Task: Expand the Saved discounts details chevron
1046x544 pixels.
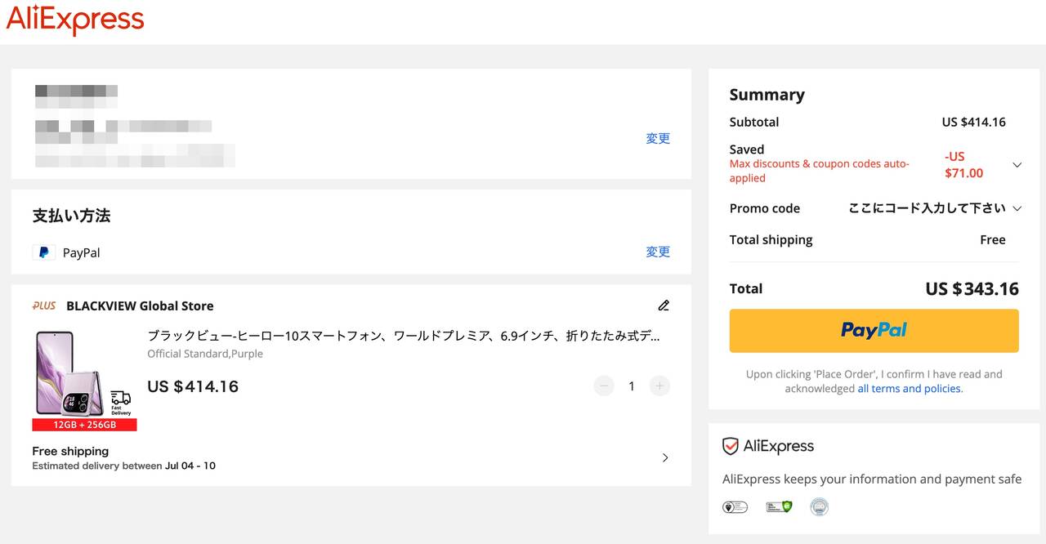Action: (x=1017, y=164)
